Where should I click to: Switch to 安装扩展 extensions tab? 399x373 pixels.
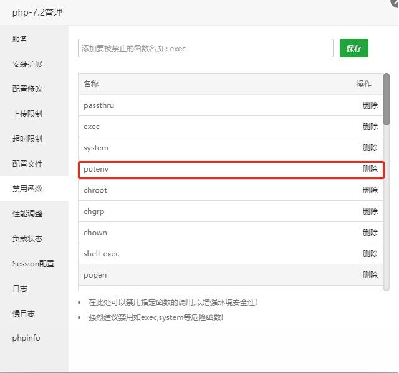(x=27, y=64)
